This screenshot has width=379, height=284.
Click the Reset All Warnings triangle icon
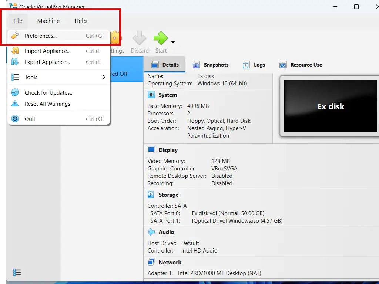pos(15,104)
